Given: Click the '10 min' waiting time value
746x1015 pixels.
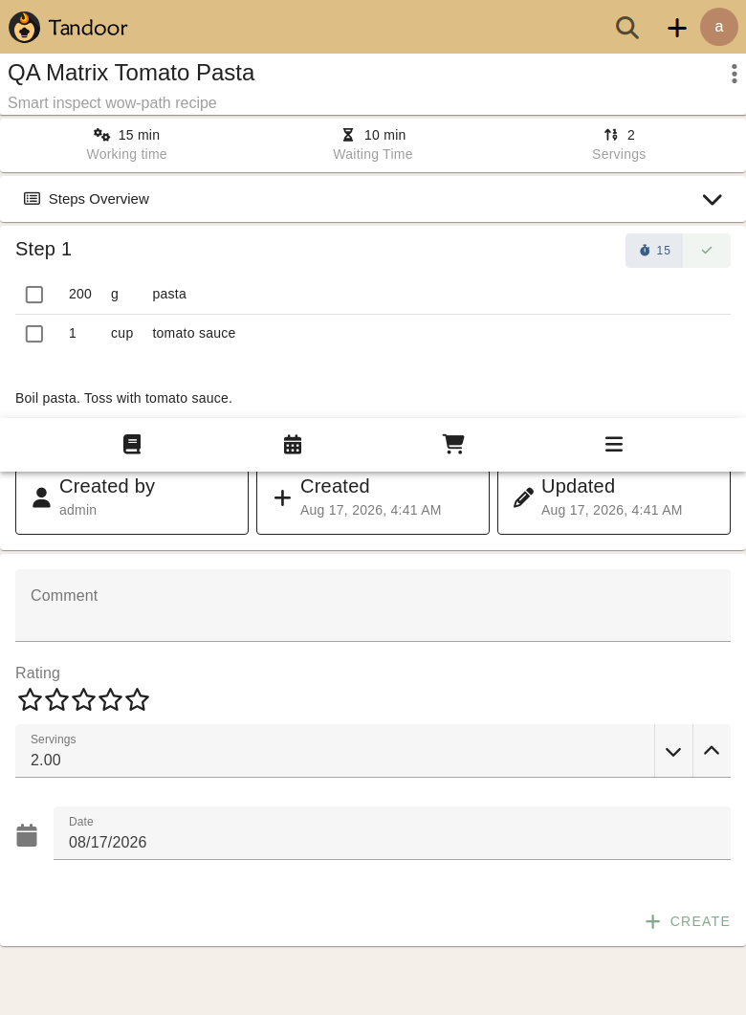Looking at the screenshot, I should point(385,135).
